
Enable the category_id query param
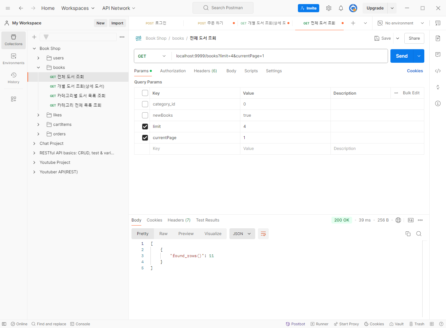coord(145,104)
